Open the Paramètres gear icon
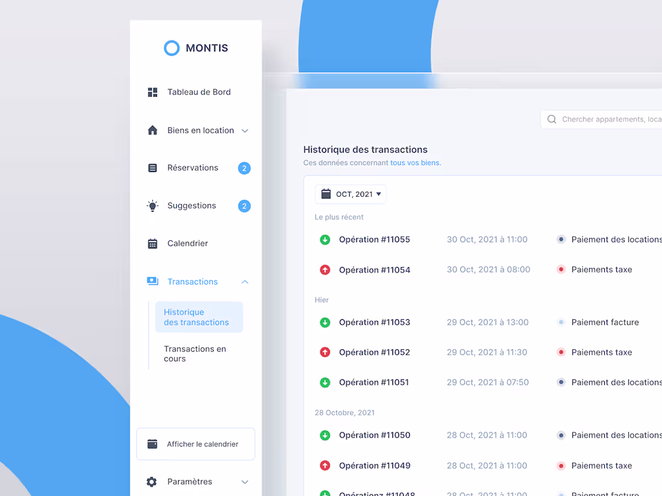662x496 pixels. click(152, 482)
